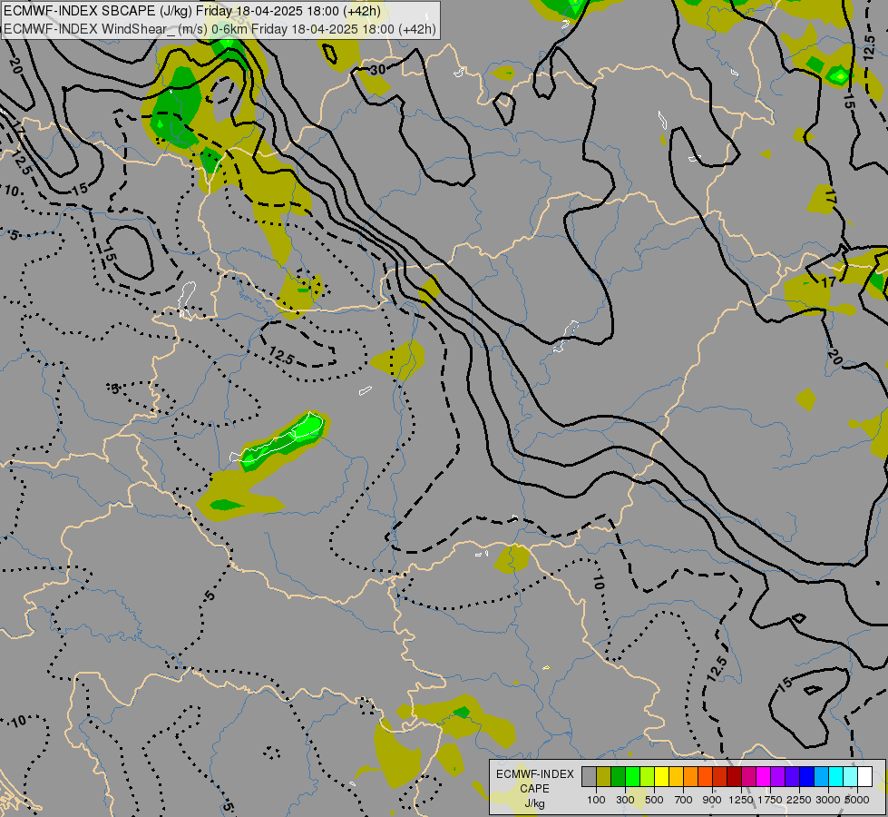Screen dimensions: 888x817
Task: Click the 700 value in legend
Action: tap(684, 800)
